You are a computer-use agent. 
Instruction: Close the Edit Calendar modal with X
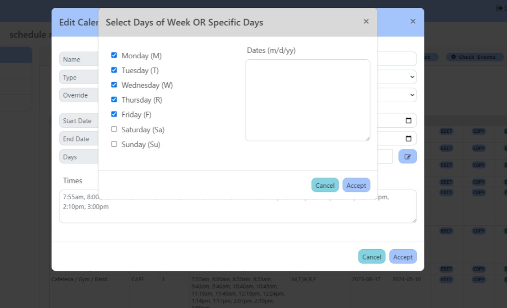click(x=413, y=21)
